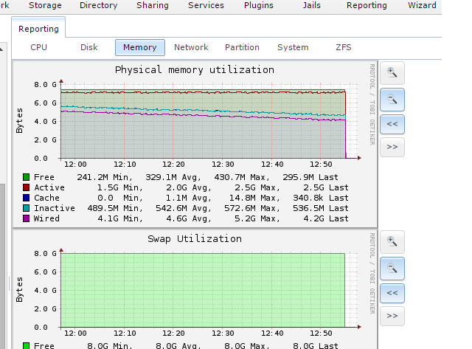Open the Services menu

click(x=206, y=5)
